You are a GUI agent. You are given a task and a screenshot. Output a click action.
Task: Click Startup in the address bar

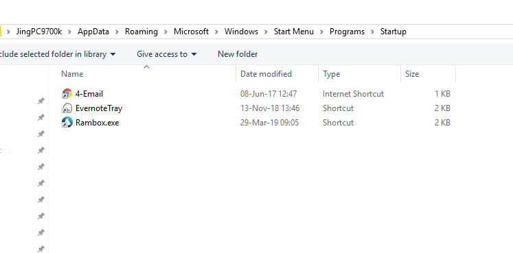pos(394,32)
